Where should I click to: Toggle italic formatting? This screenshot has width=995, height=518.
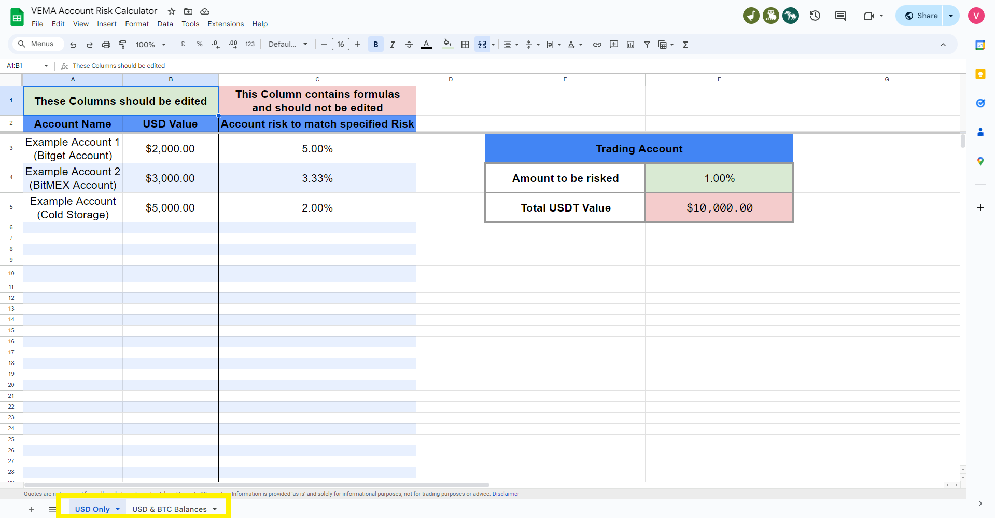(393, 45)
